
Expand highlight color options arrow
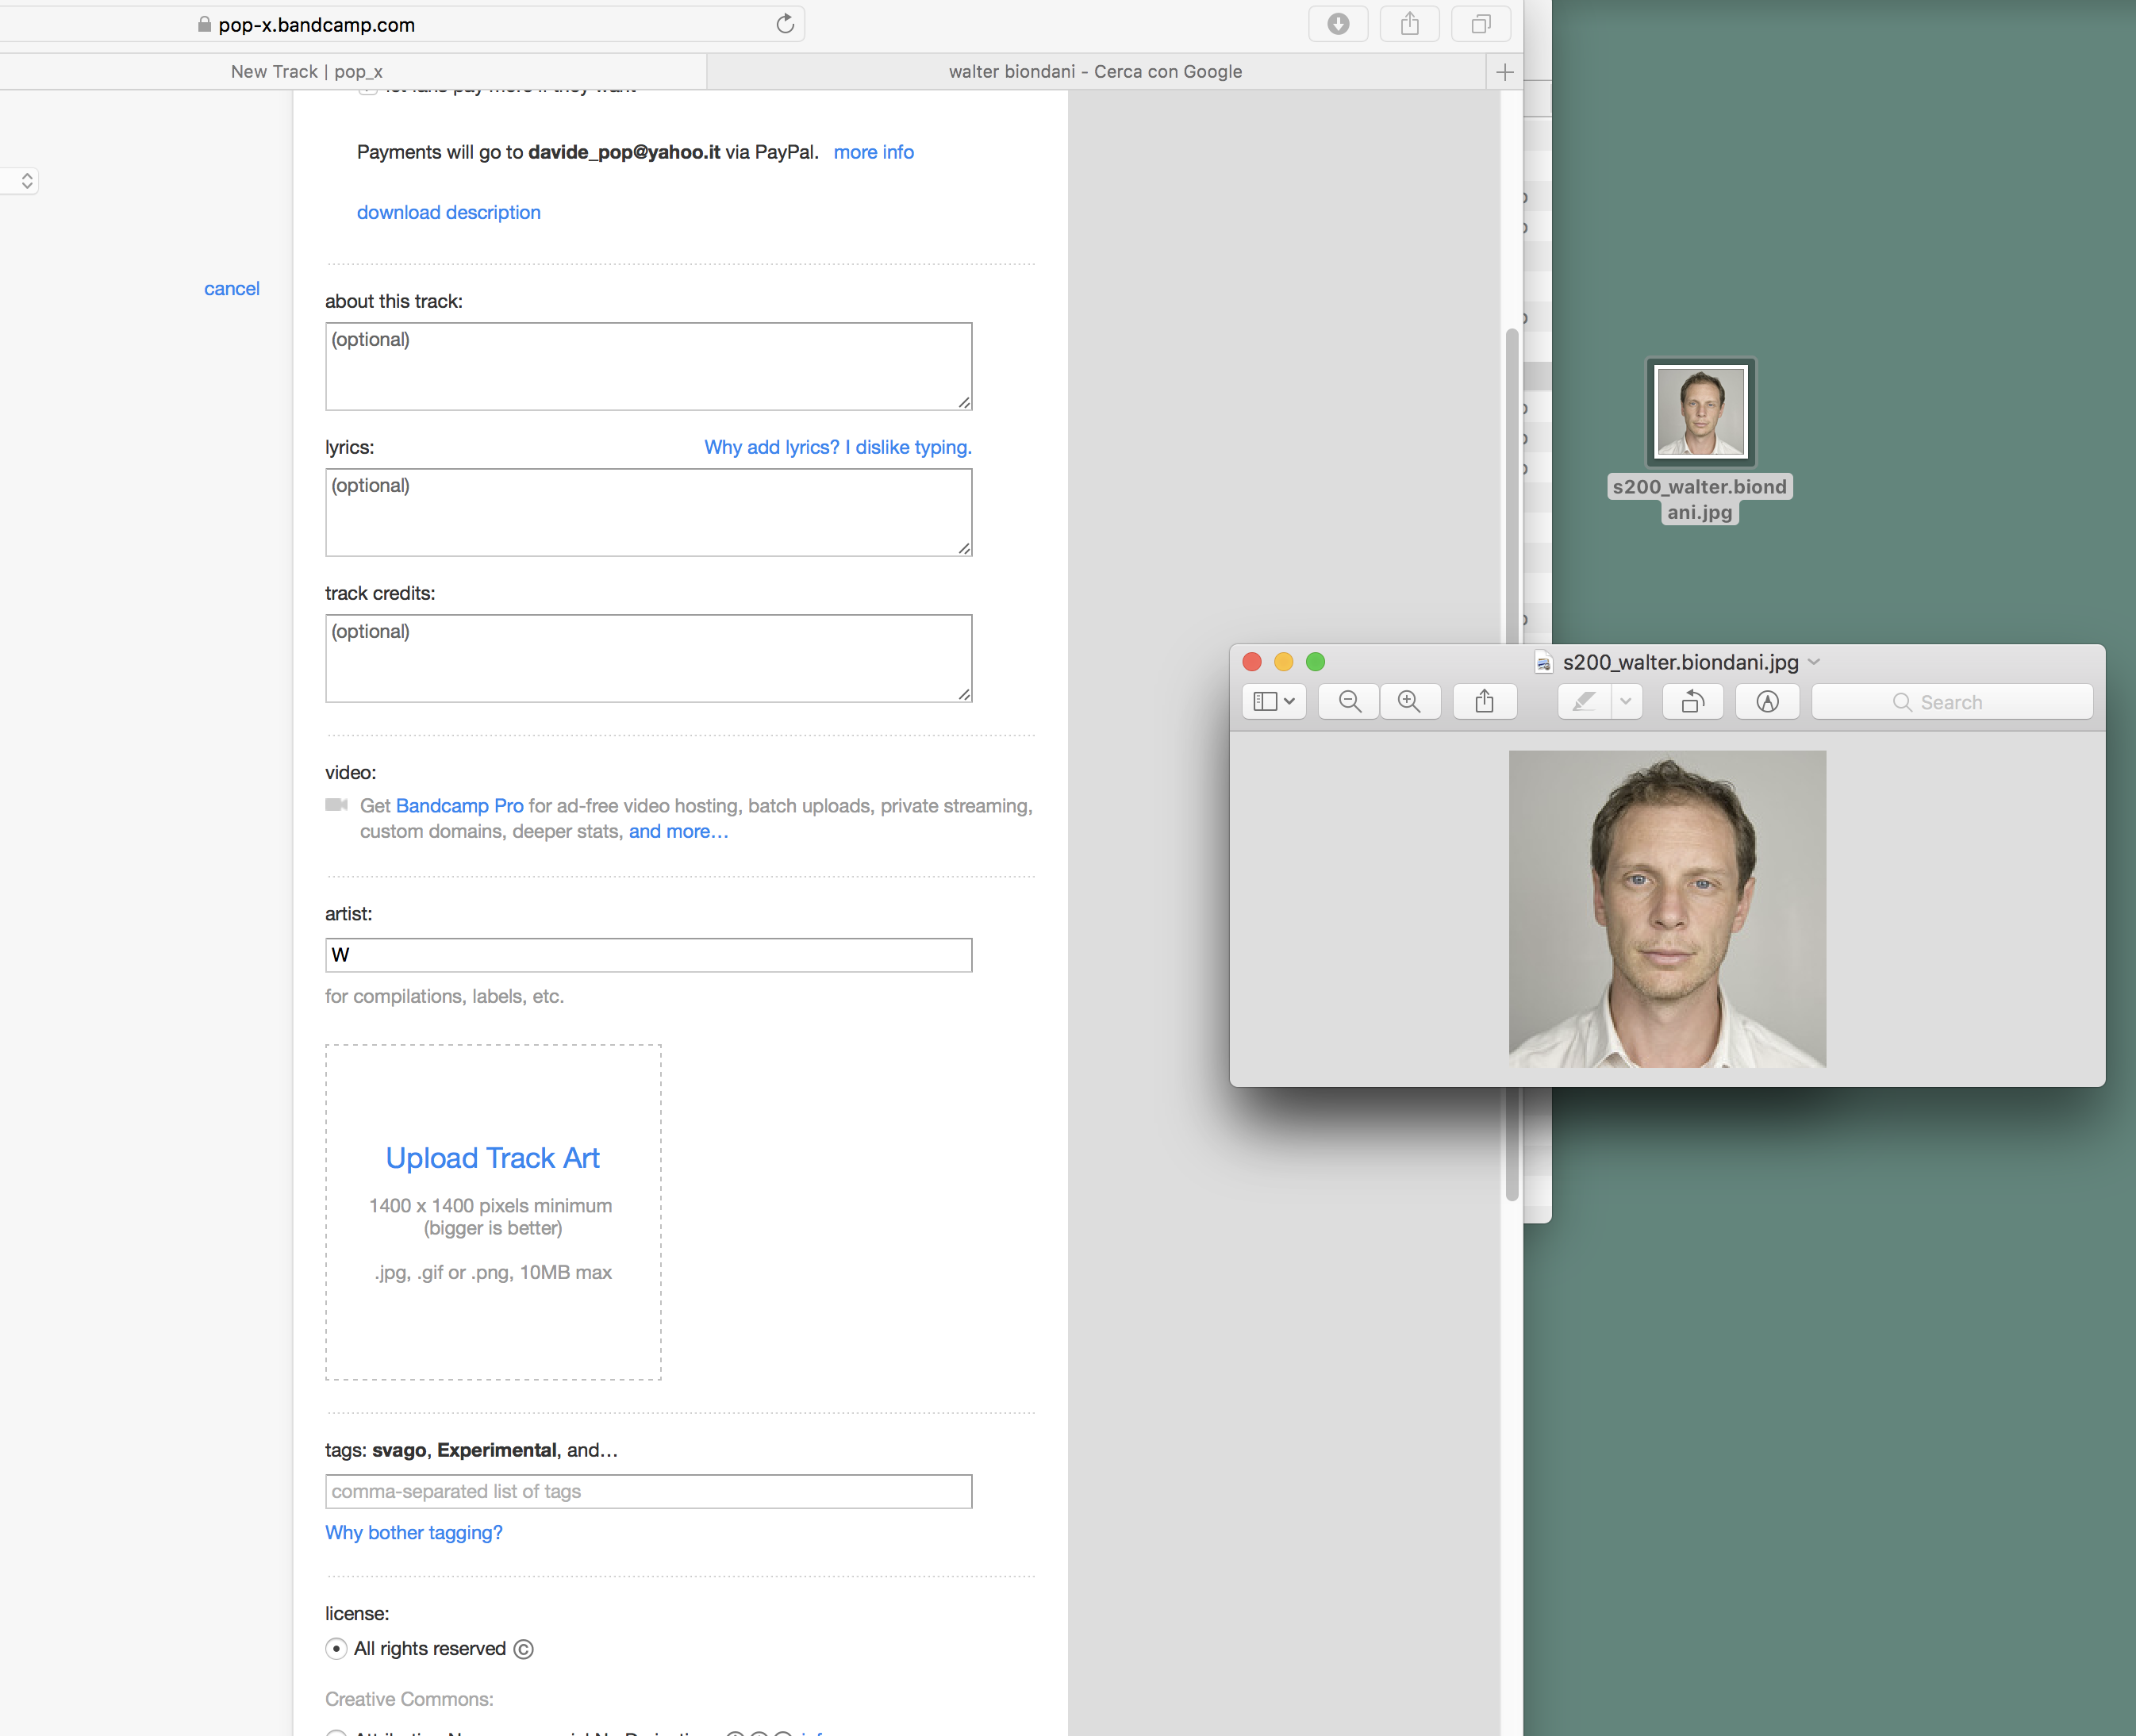coord(1626,702)
